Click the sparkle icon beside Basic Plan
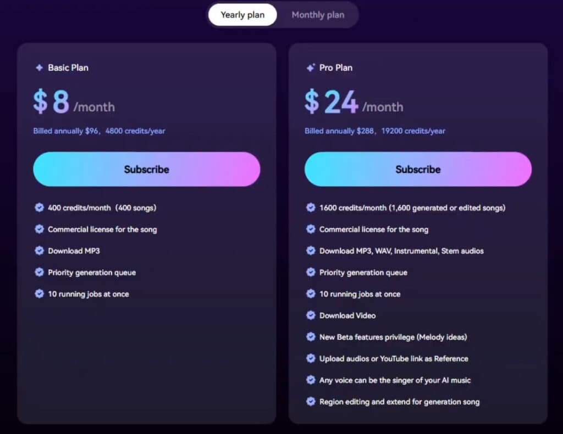The height and width of the screenshot is (434, 563). click(38, 67)
